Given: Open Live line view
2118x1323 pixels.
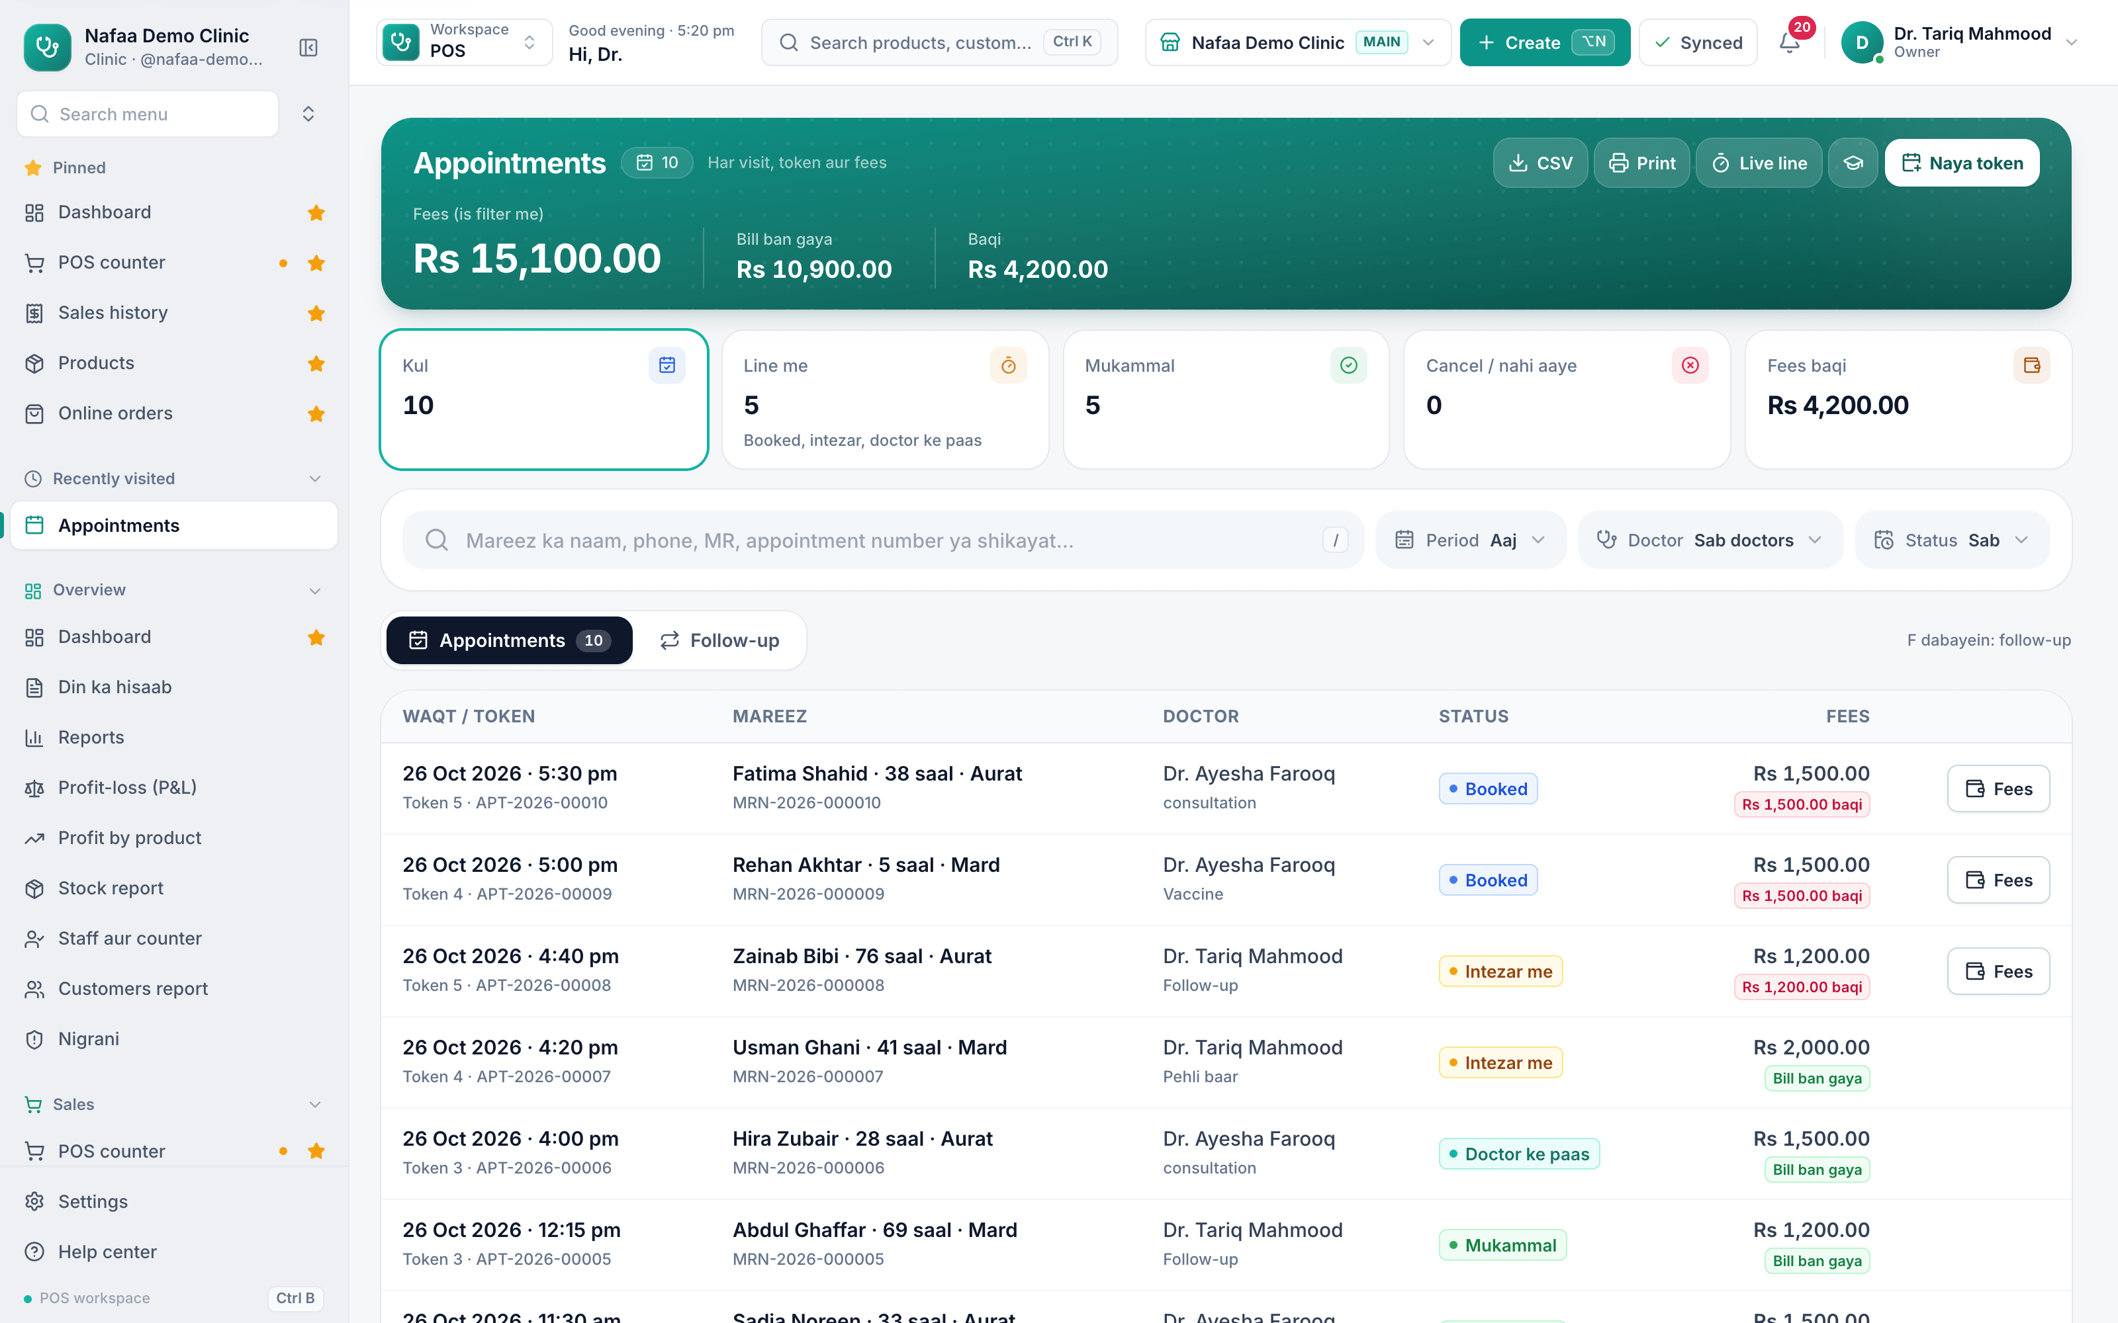Looking at the screenshot, I should [1759, 163].
